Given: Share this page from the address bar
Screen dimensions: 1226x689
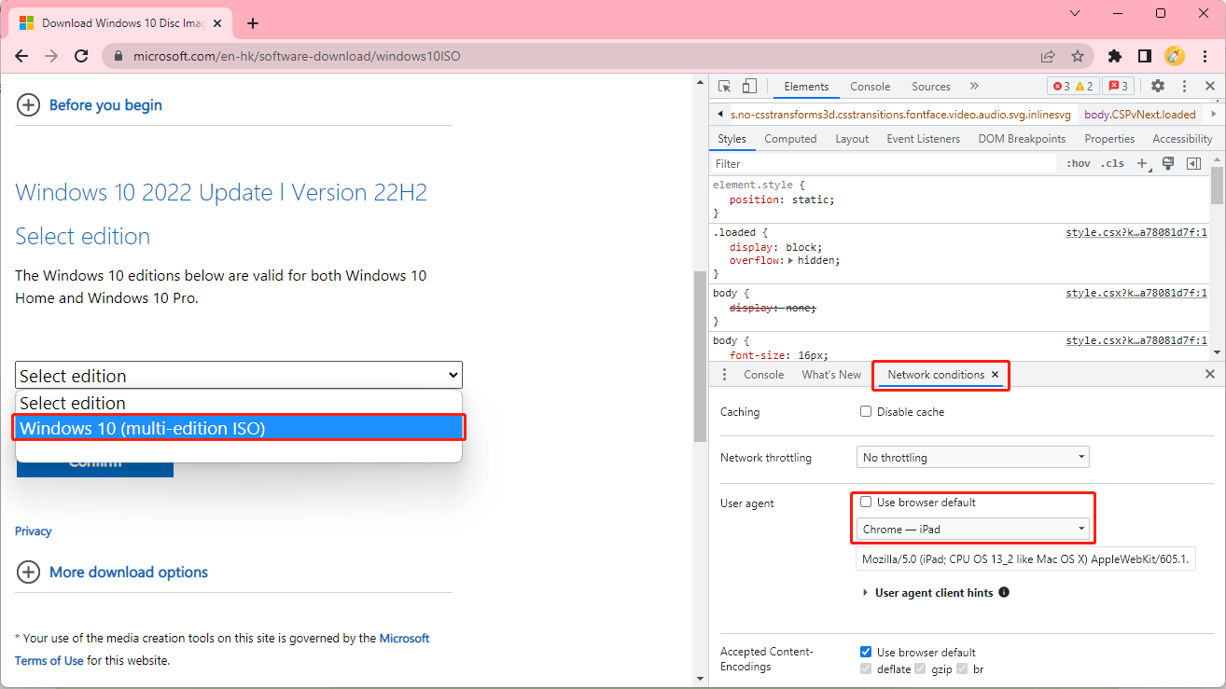Looking at the screenshot, I should click(1048, 56).
